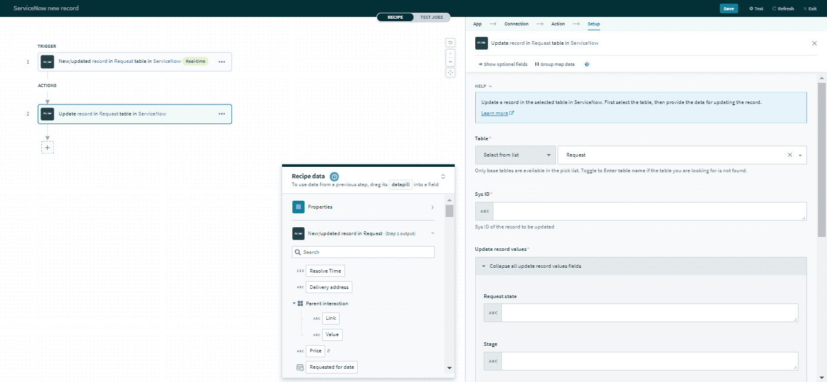827x382 pixels.
Task: Open the help icon beside Group map data
Action: click(587, 64)
